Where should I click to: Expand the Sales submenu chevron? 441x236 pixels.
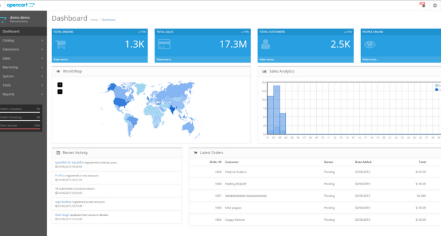(x=42, y=59)
